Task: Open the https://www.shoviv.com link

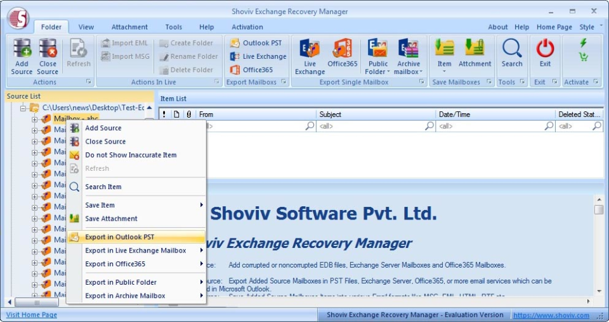Action: tap(551, 315)
